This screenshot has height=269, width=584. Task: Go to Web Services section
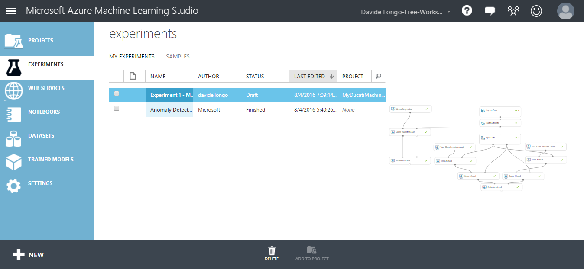pos(46,88)
